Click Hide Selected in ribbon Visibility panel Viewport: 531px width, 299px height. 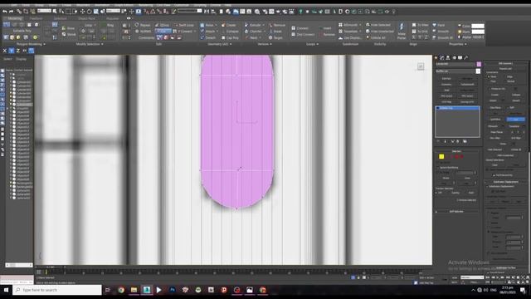tap(378, 25)
